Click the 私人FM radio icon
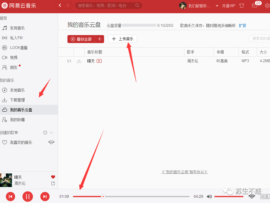This screenshot has height=203, width=270. (x=5, y=38)
